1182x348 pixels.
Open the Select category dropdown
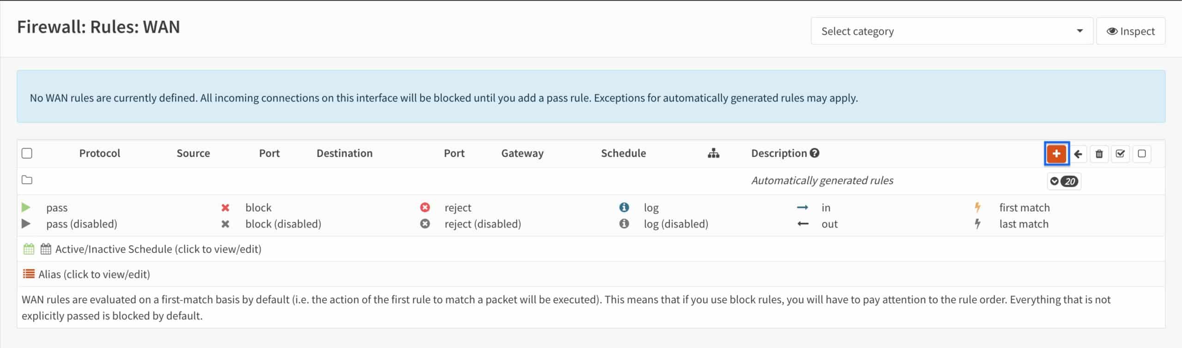click(951, 31)
